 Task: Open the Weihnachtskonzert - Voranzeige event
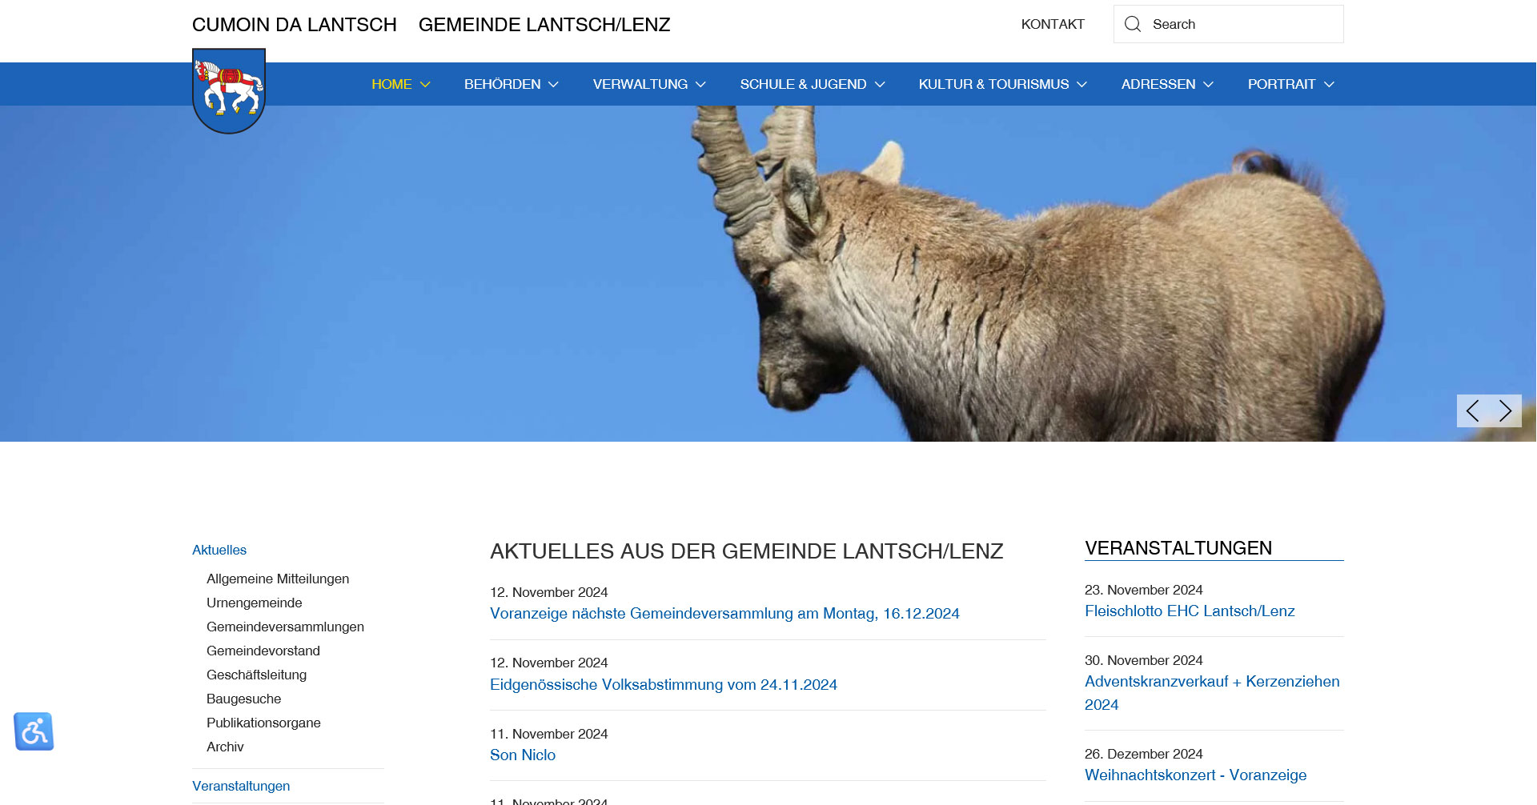pos(1195,775)
